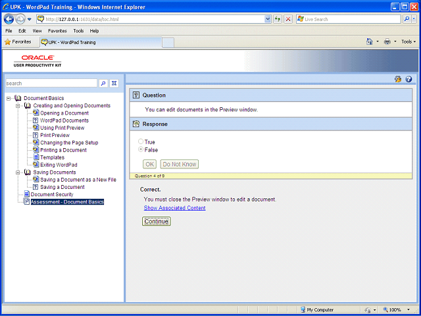421x316 pixels.
Task: Open Home button dropdown arrow
Action: coord(377,41)
